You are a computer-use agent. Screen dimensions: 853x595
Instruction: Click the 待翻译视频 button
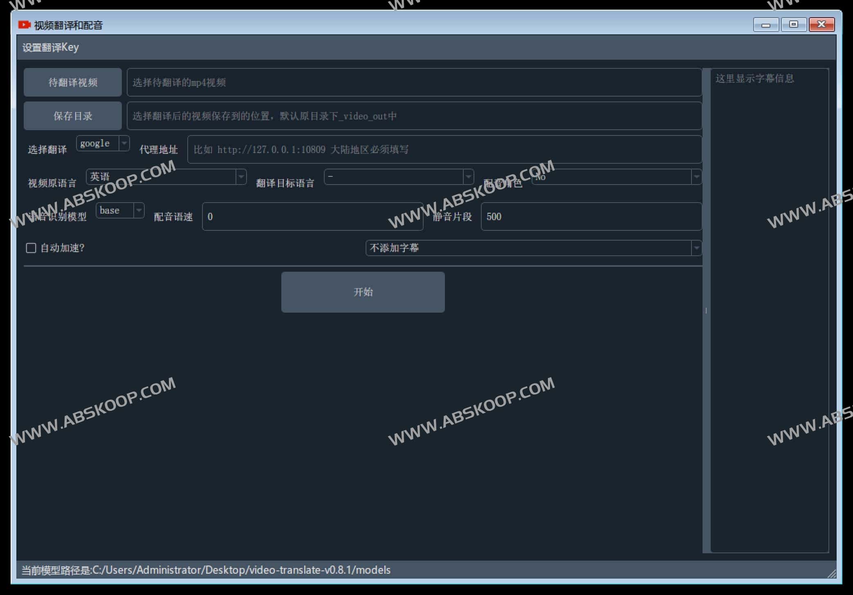coord(73,82)
